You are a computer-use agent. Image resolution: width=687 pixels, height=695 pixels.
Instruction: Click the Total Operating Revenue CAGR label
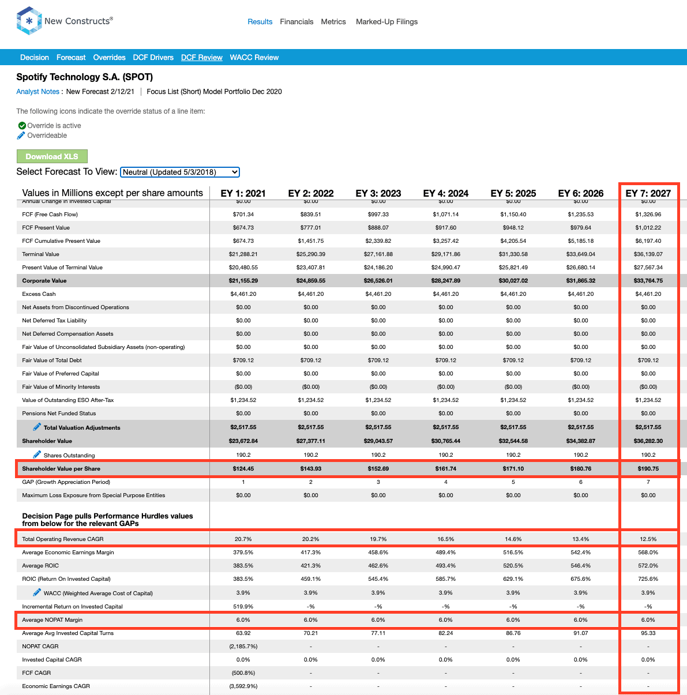tap(63, 539)
